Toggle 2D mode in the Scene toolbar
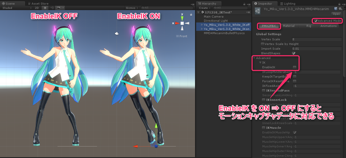Image resolution: width=346 pixels, height=158 pixels. [x=36, y=8]
